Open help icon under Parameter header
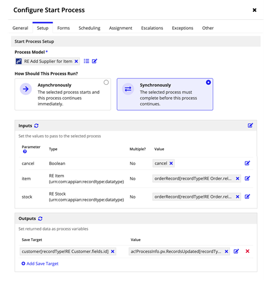Viewport: 264px width, 281px height. (x=25, y=152)
